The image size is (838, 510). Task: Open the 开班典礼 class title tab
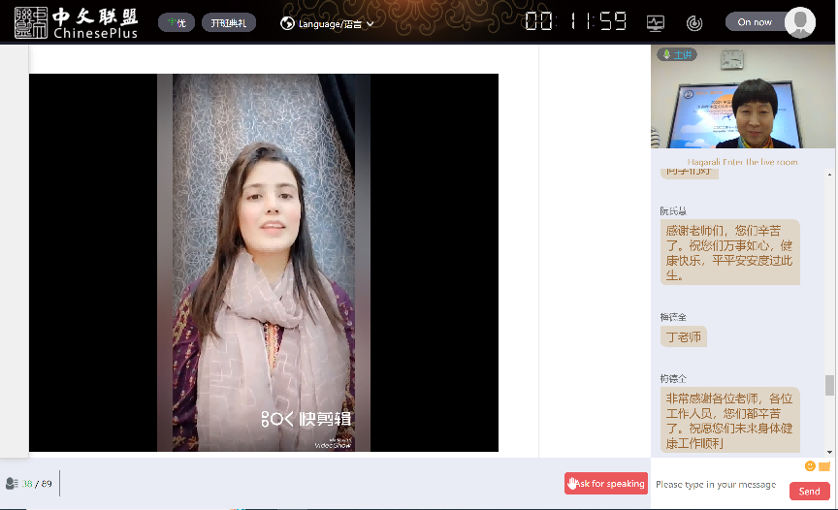pos(228,22)
